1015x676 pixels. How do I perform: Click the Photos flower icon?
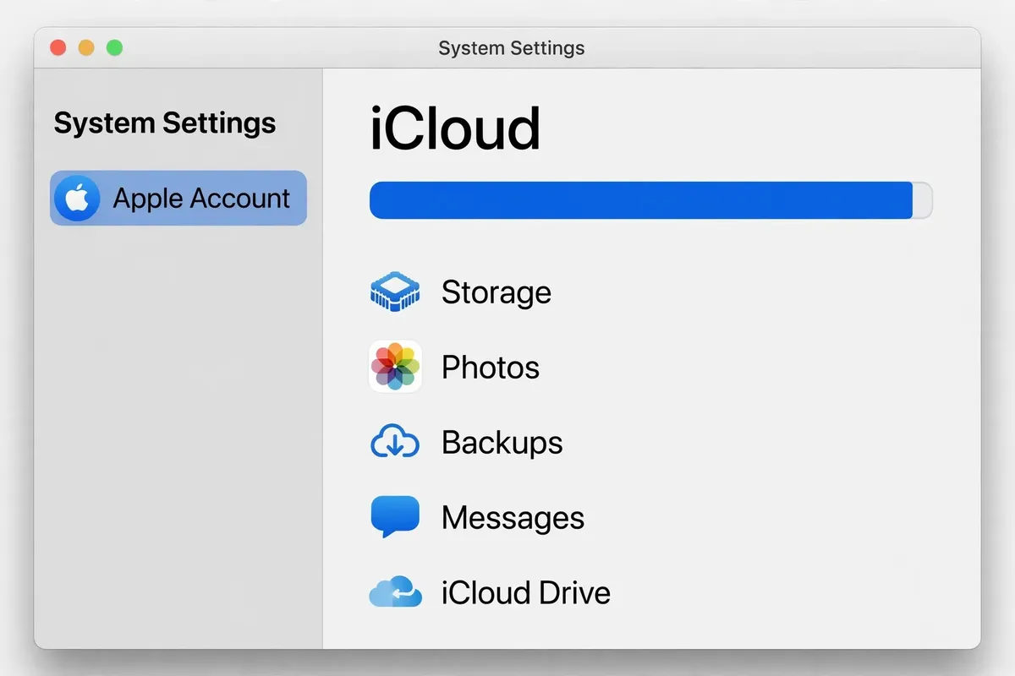395,367
